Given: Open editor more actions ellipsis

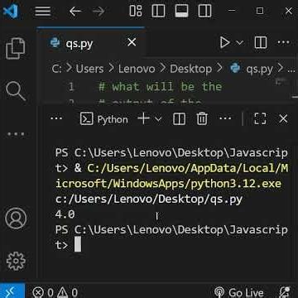Looking at the screenshot, I should (284, 42).
